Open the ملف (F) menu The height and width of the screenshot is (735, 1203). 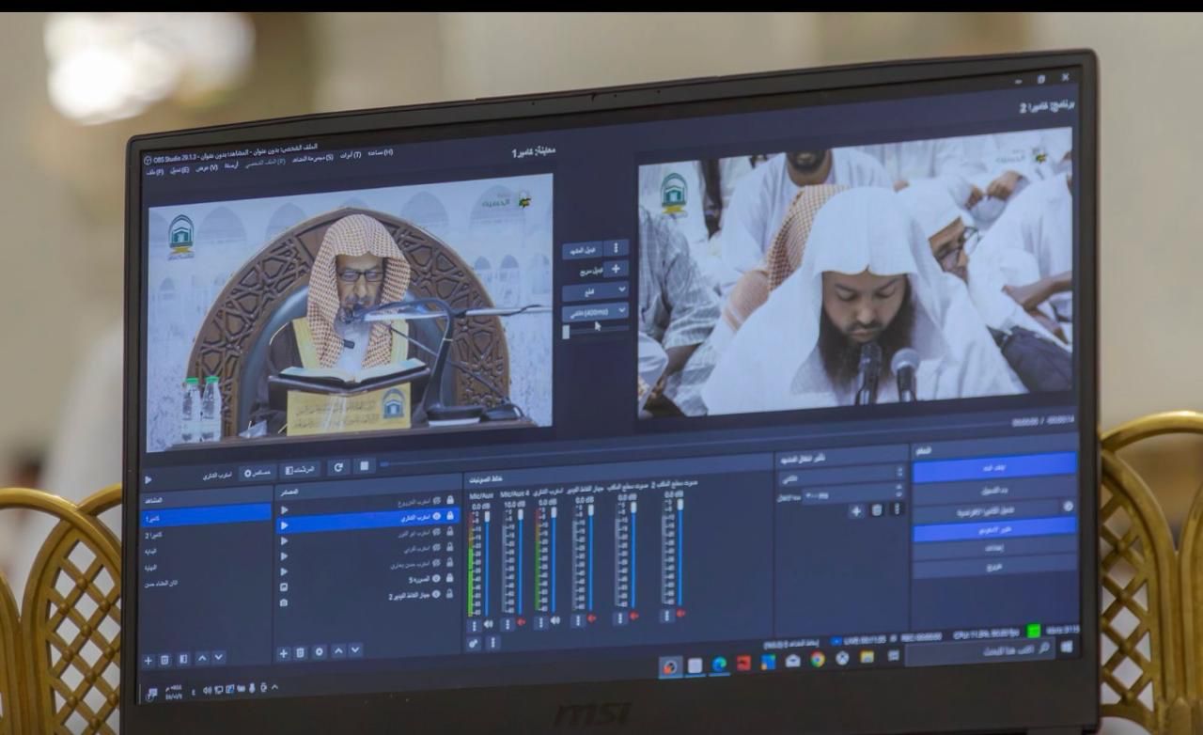154,172
